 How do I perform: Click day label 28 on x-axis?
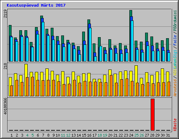point(152,135)
